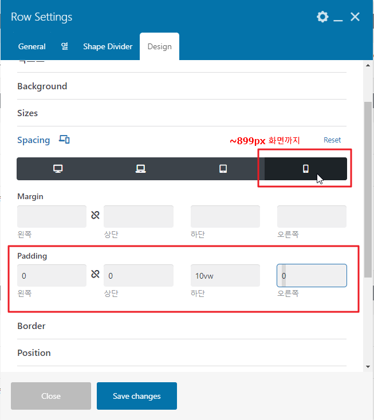Close the Row Settings panel with X

(x=355, y=17)
